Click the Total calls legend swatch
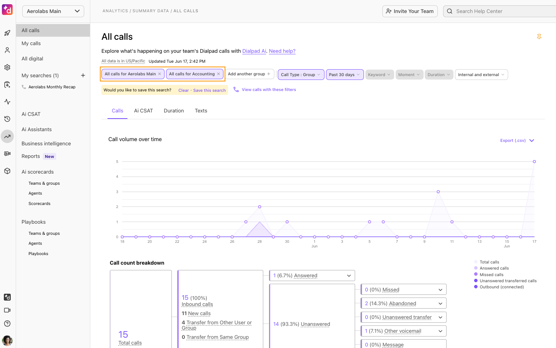 [476, 262]
